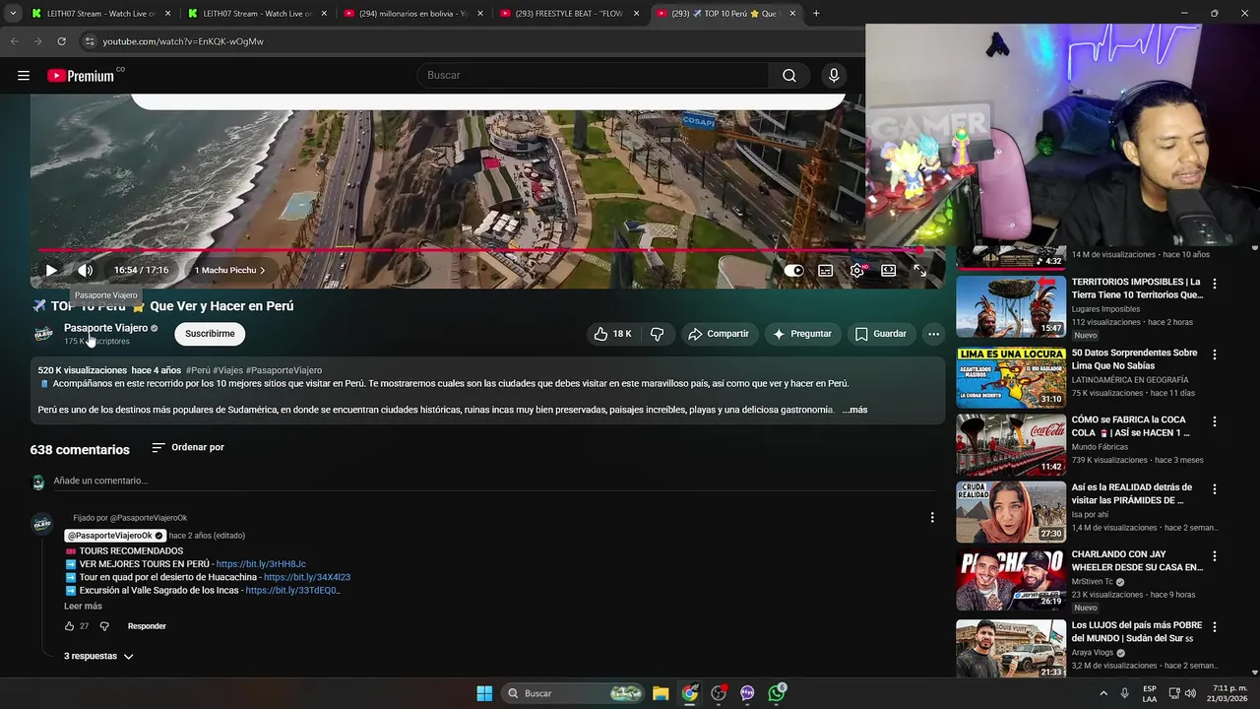Enter fullscreen mode

point(919,271)
